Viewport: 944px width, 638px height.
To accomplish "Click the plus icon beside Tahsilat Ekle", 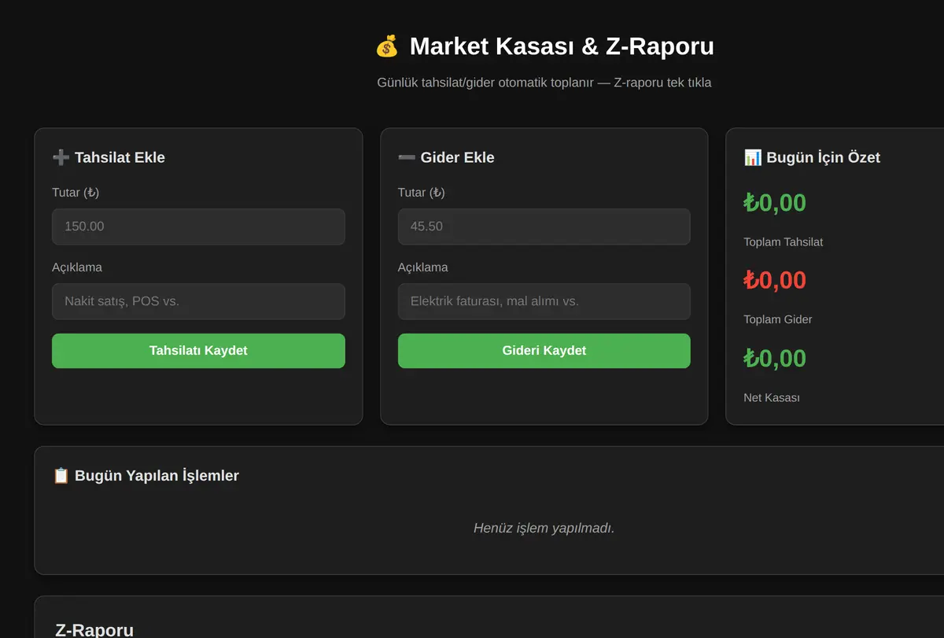I will click(61, 157).
